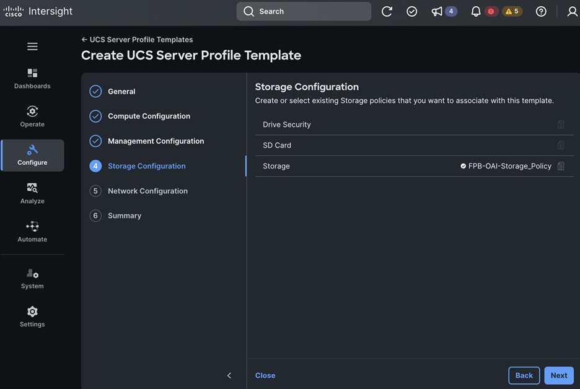Click into the Search field
This screenshot has height=389, width=580.
[304, 12]
